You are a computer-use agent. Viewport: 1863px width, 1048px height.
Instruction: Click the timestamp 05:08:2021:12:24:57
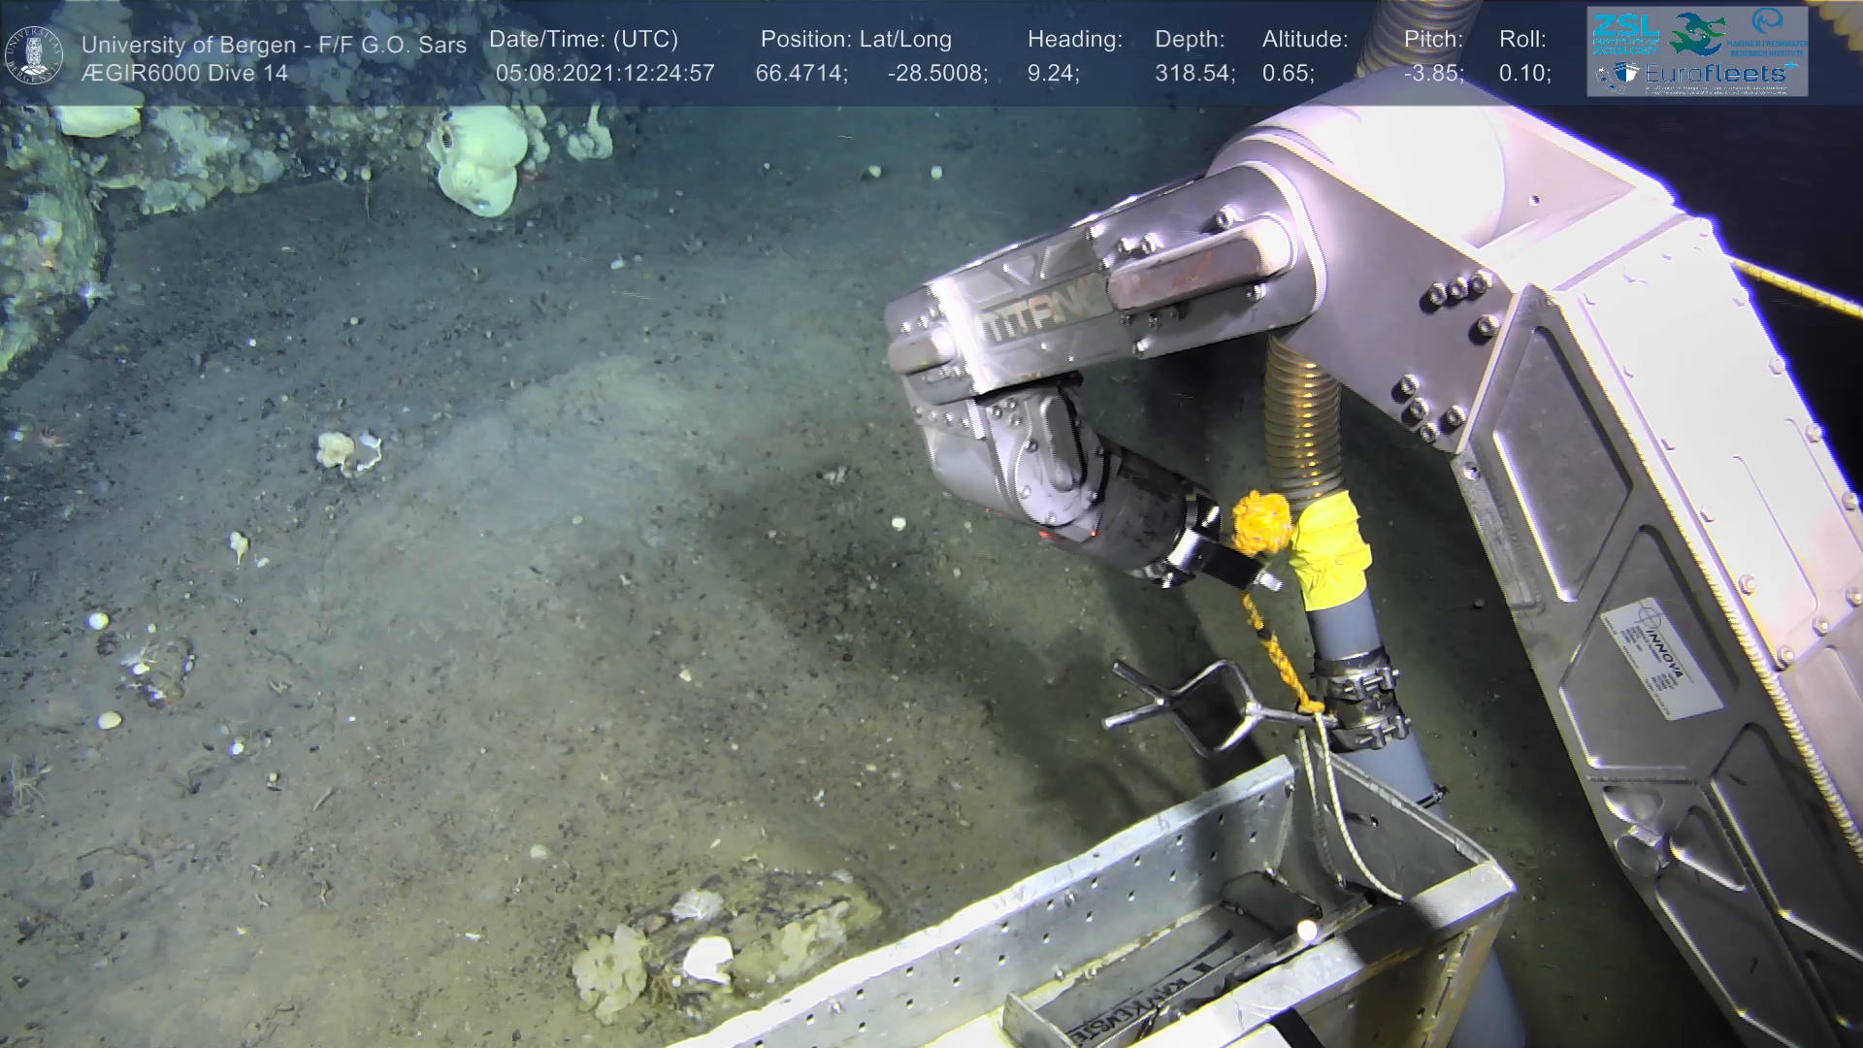pyautogui.click(x=605, y=74)
